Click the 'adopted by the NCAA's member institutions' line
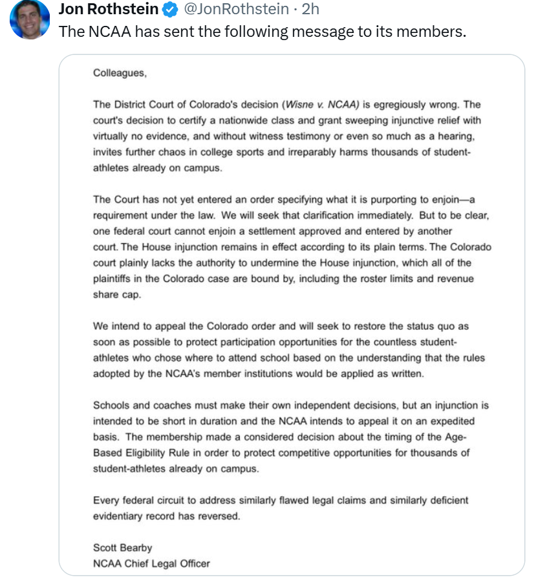The width and height of the screenshot is (536, 577). [x=258, y=373]
